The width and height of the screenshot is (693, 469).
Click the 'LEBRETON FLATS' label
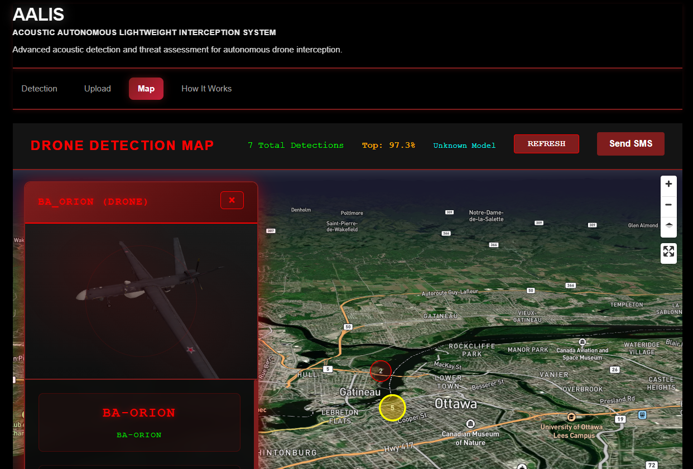click(340, 417)
